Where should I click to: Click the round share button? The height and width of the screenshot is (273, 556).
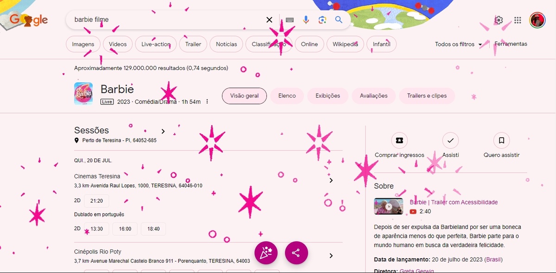click(297, 253)
